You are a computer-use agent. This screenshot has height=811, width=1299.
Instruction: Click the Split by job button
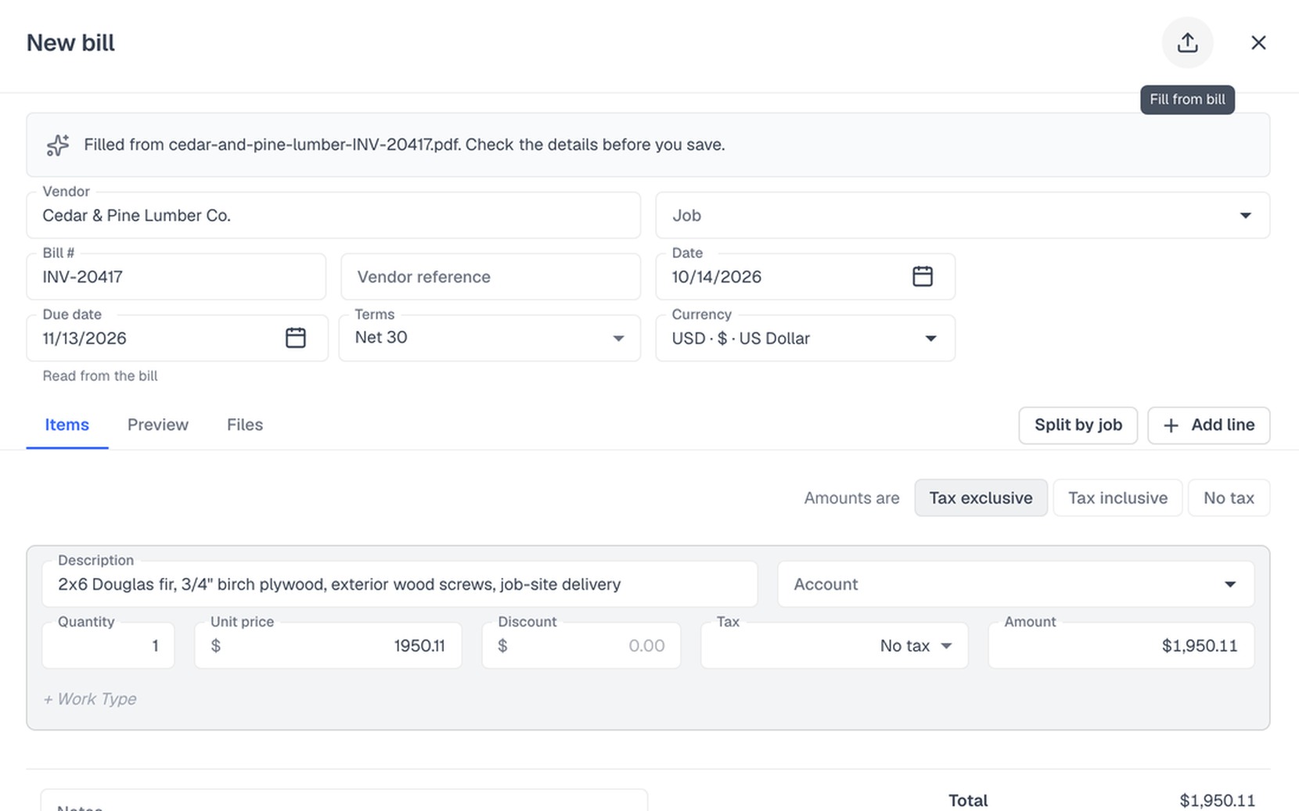(x=1078, y=425)
